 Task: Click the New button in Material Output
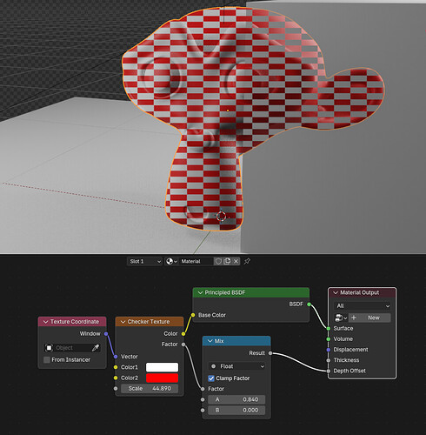(x=369, y=318)
